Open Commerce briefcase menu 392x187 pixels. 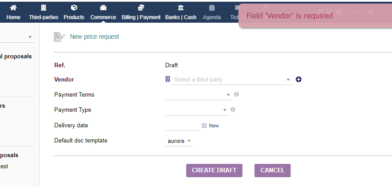point(103,8)
